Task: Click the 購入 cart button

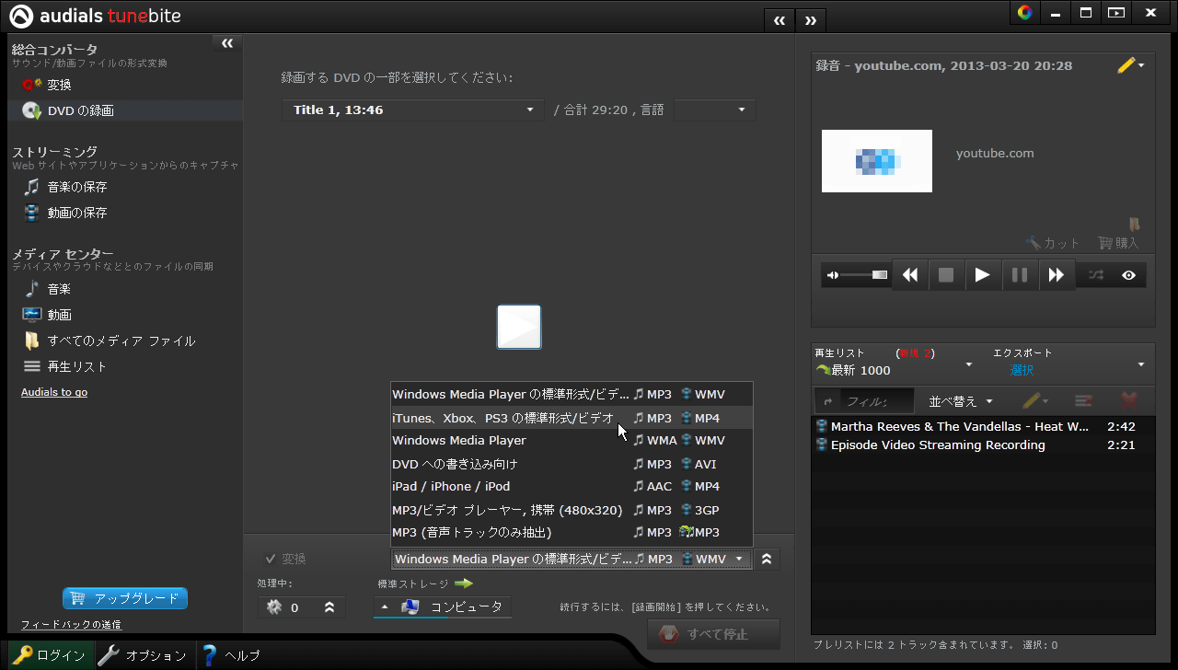Action: [1118, 243]
